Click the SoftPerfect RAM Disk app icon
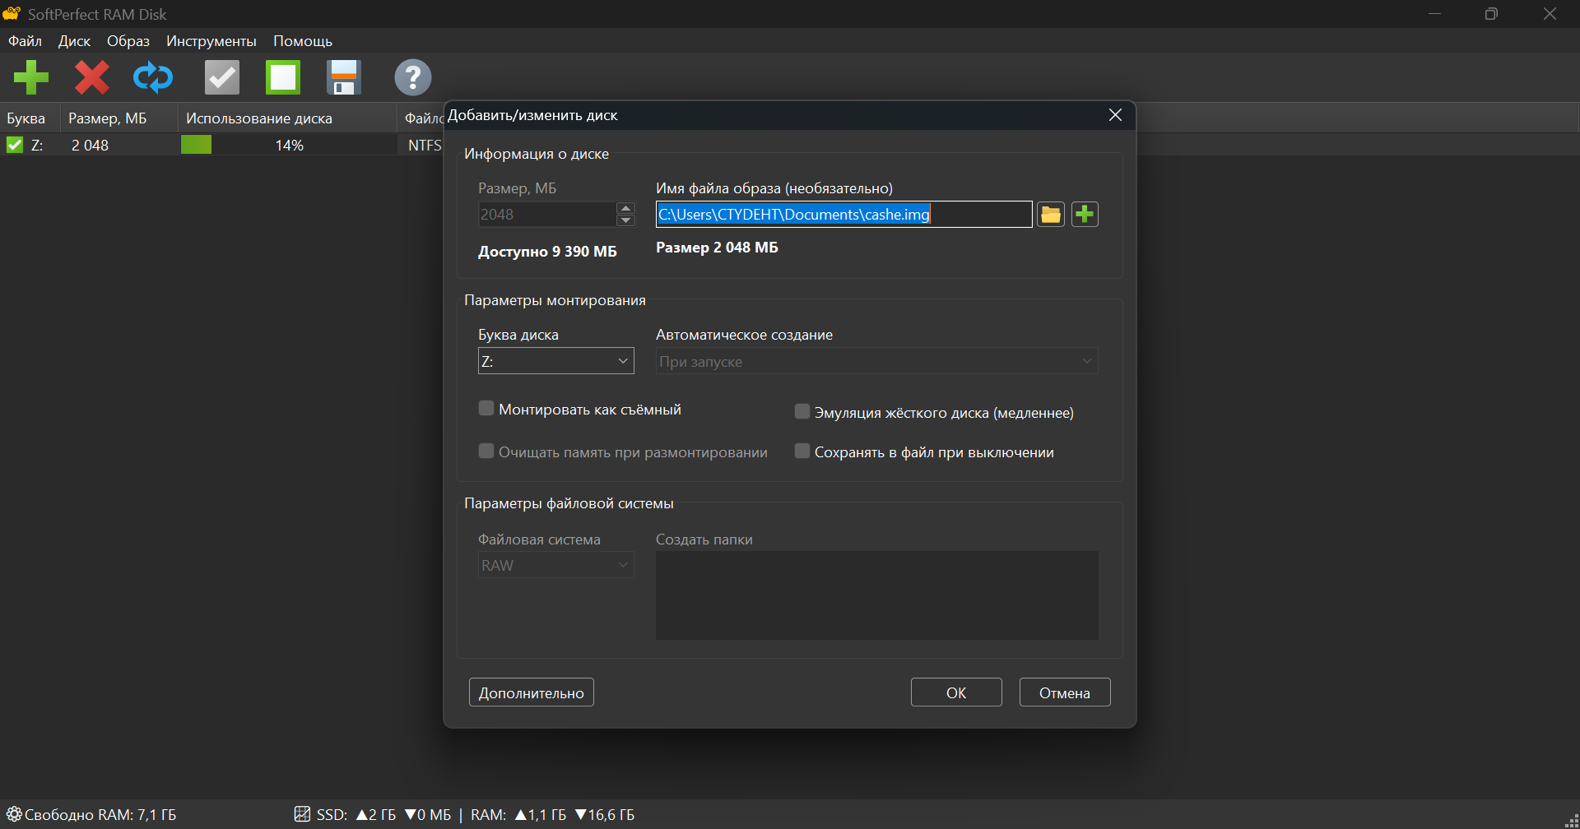 [12, 14]
